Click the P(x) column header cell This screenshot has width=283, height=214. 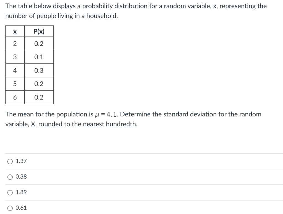(39, 31)
